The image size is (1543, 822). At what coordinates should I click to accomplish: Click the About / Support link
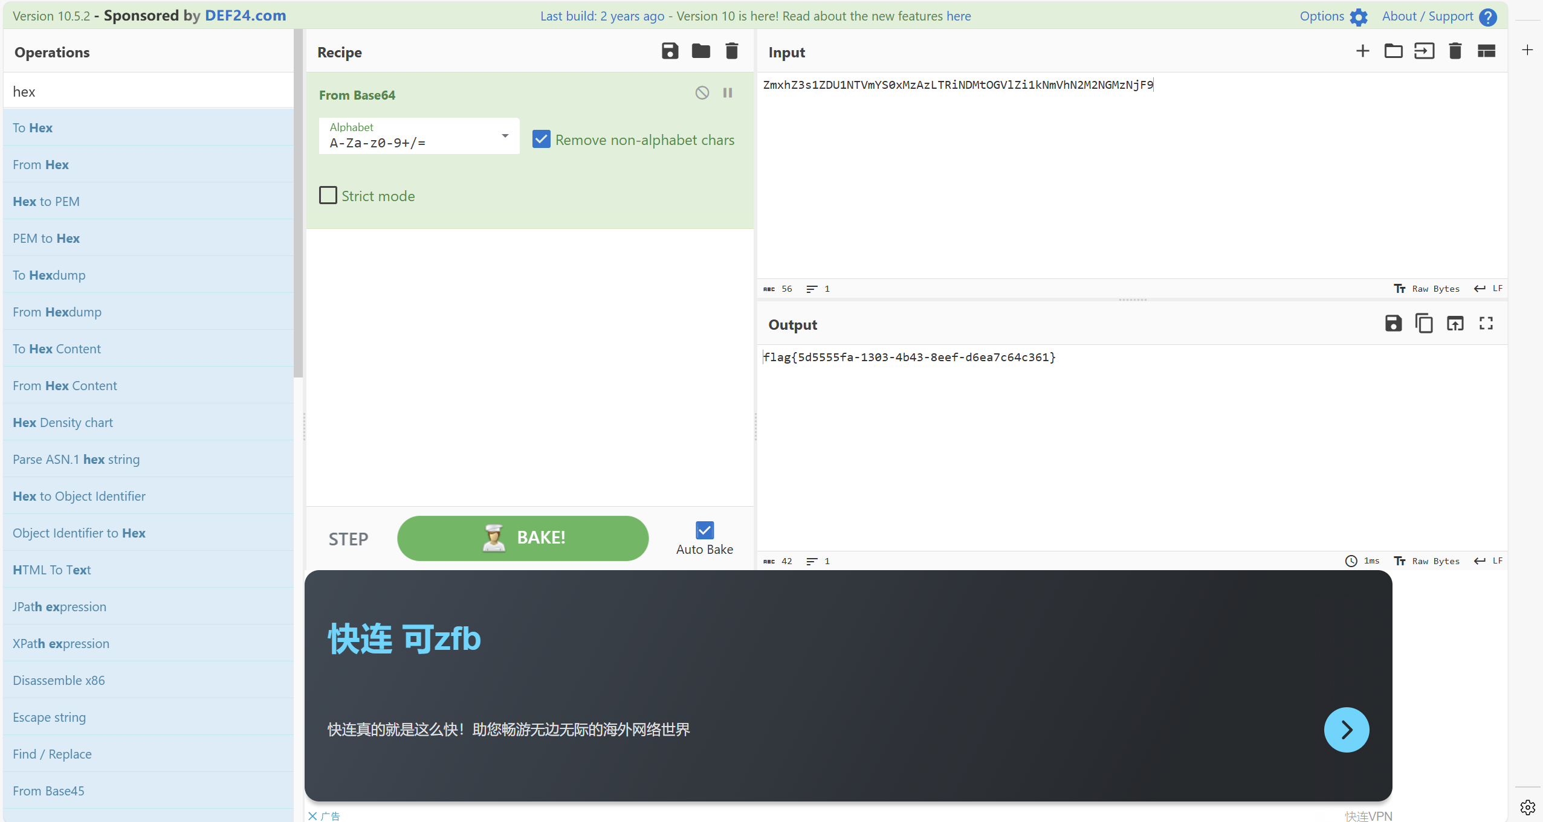tap(1428, 16)
